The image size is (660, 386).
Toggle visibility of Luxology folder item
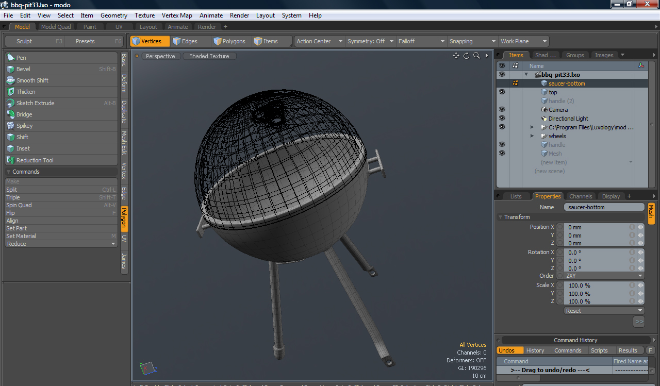point(502,127)
